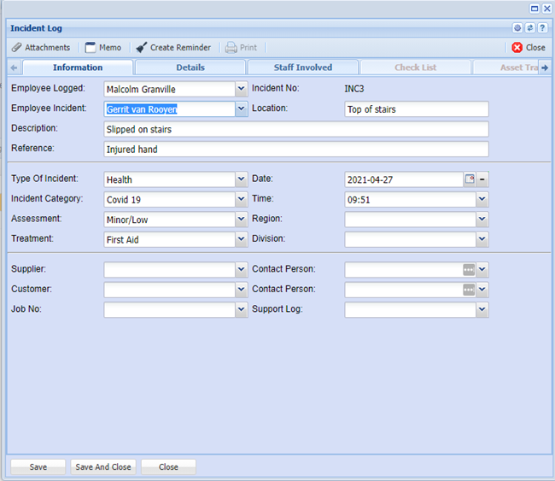
Task: Click the Save And Close button
Action: 103,467
